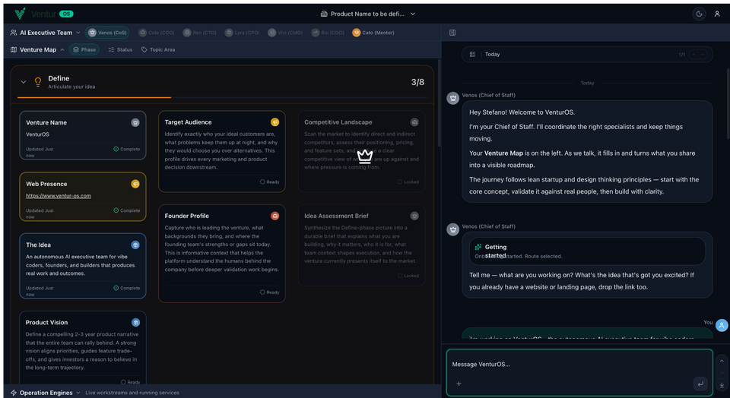Click the scroll-to-bottom download arrow icon
The height and width of the screenshot is (398, 730).
click(721, 385)
